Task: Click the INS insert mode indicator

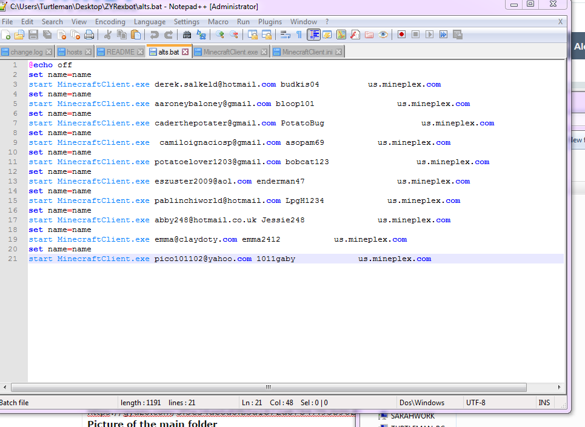Action: 544,402
